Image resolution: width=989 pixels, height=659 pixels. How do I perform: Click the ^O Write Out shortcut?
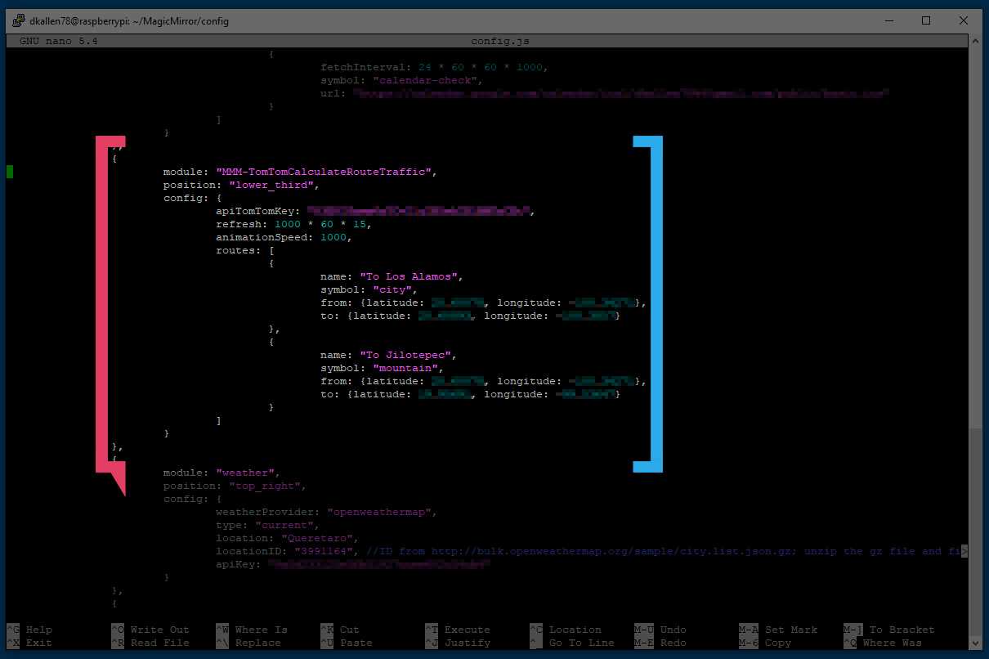pyautogui.click(x=150, y=630)
